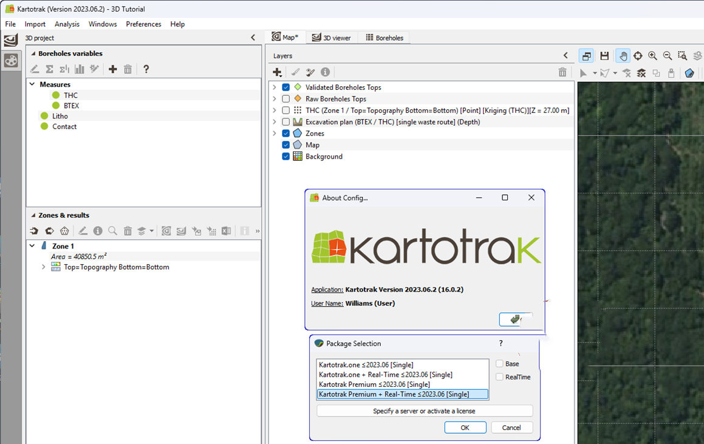Uncheck the Validated Boreholes Tops layer
This screenshot has height=444, width=704.
[x=285, y=87]
